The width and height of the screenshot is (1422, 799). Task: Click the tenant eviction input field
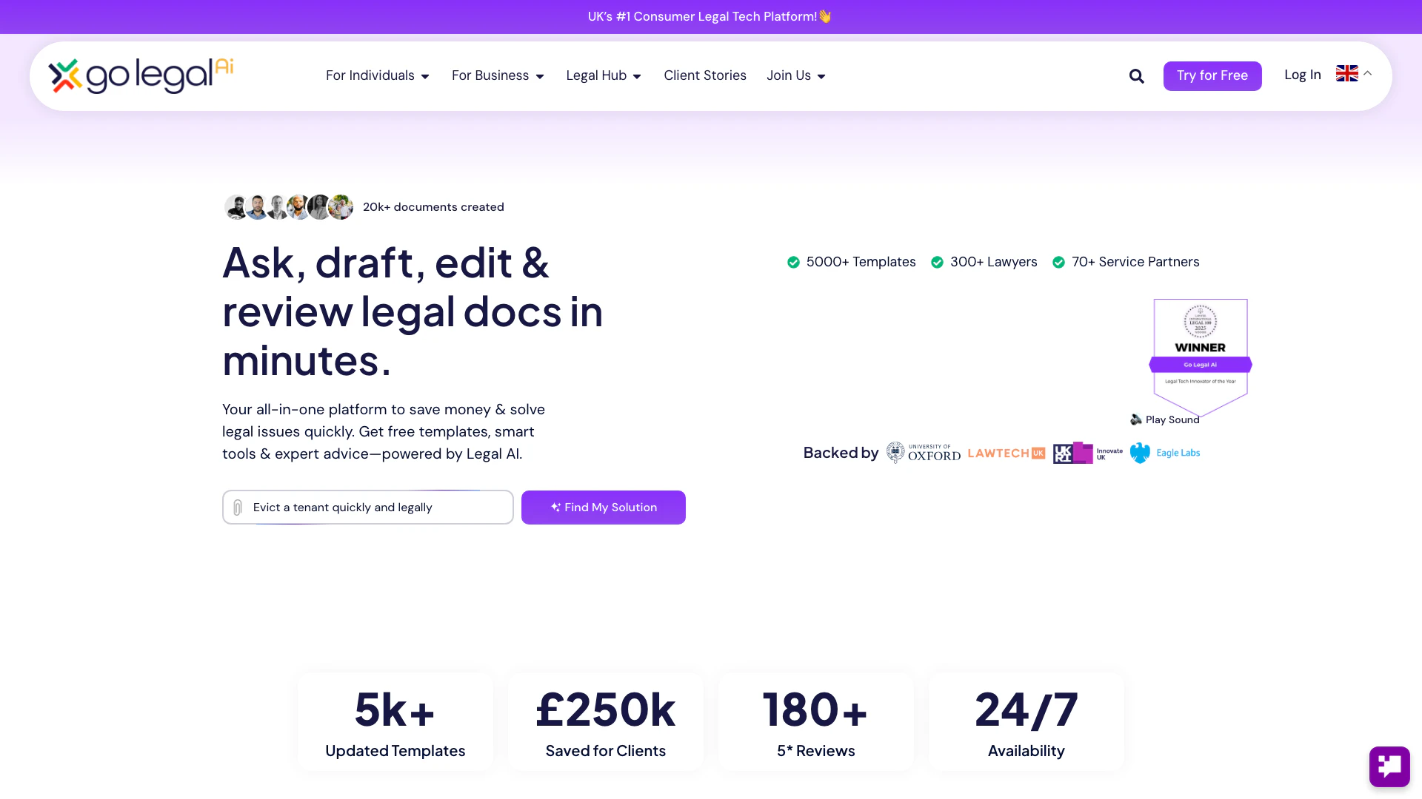368,508
